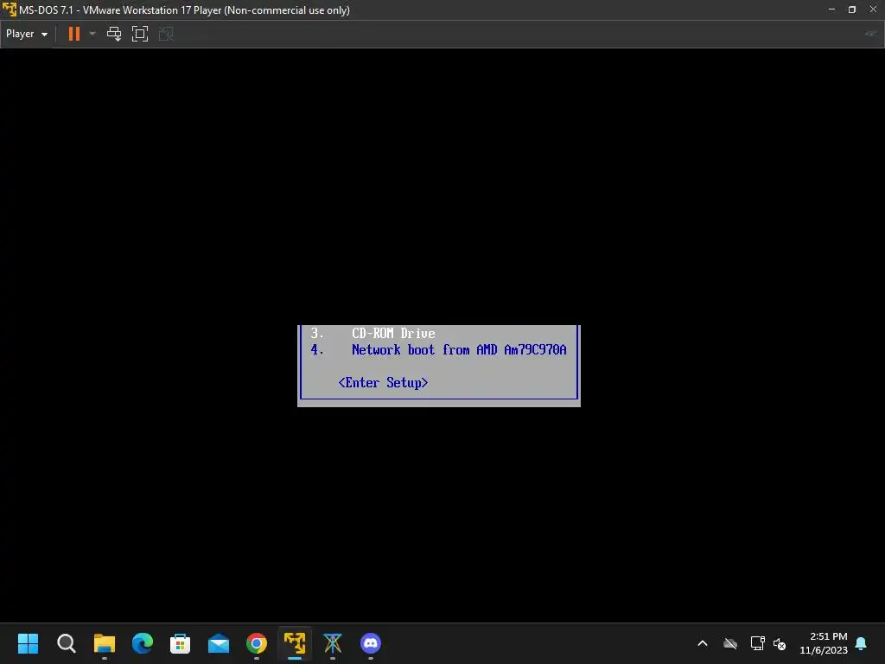Open the notifications bell

(861, 643)
